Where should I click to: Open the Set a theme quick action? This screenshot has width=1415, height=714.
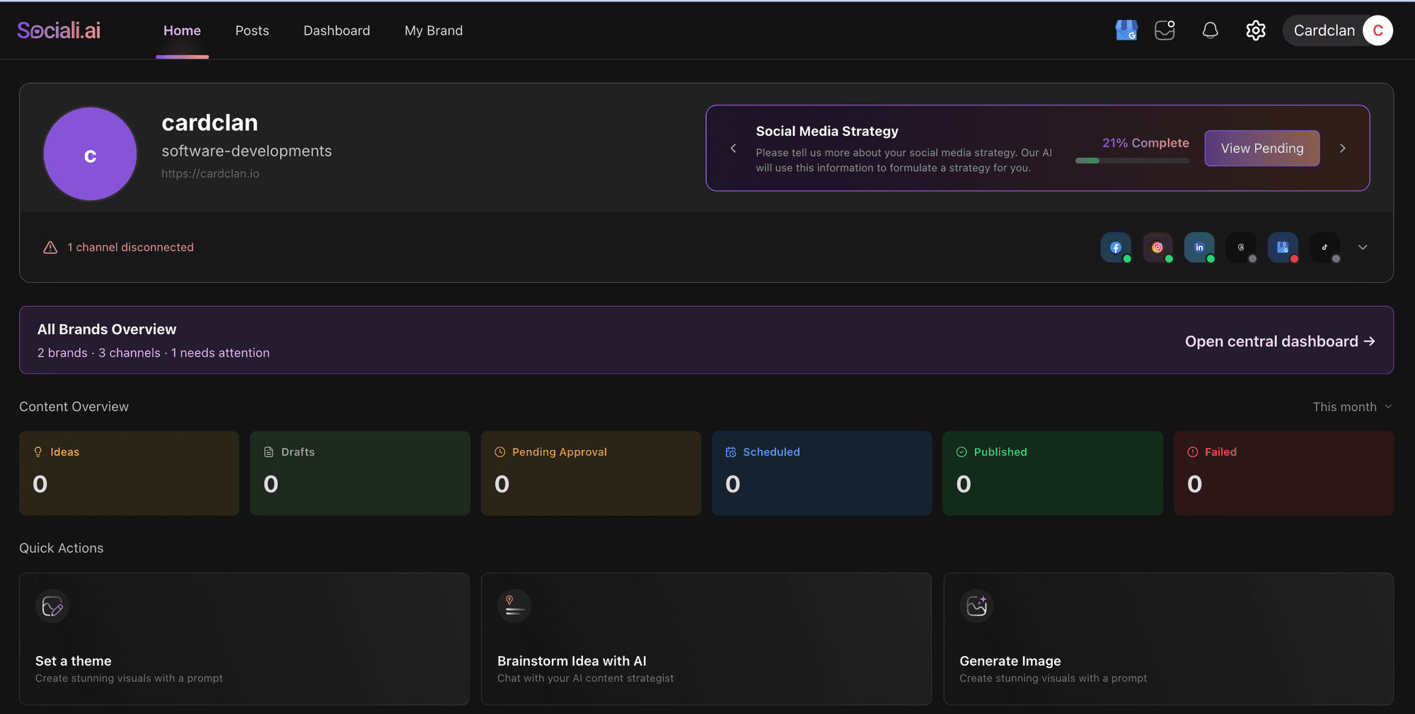[x=244, y=638]
